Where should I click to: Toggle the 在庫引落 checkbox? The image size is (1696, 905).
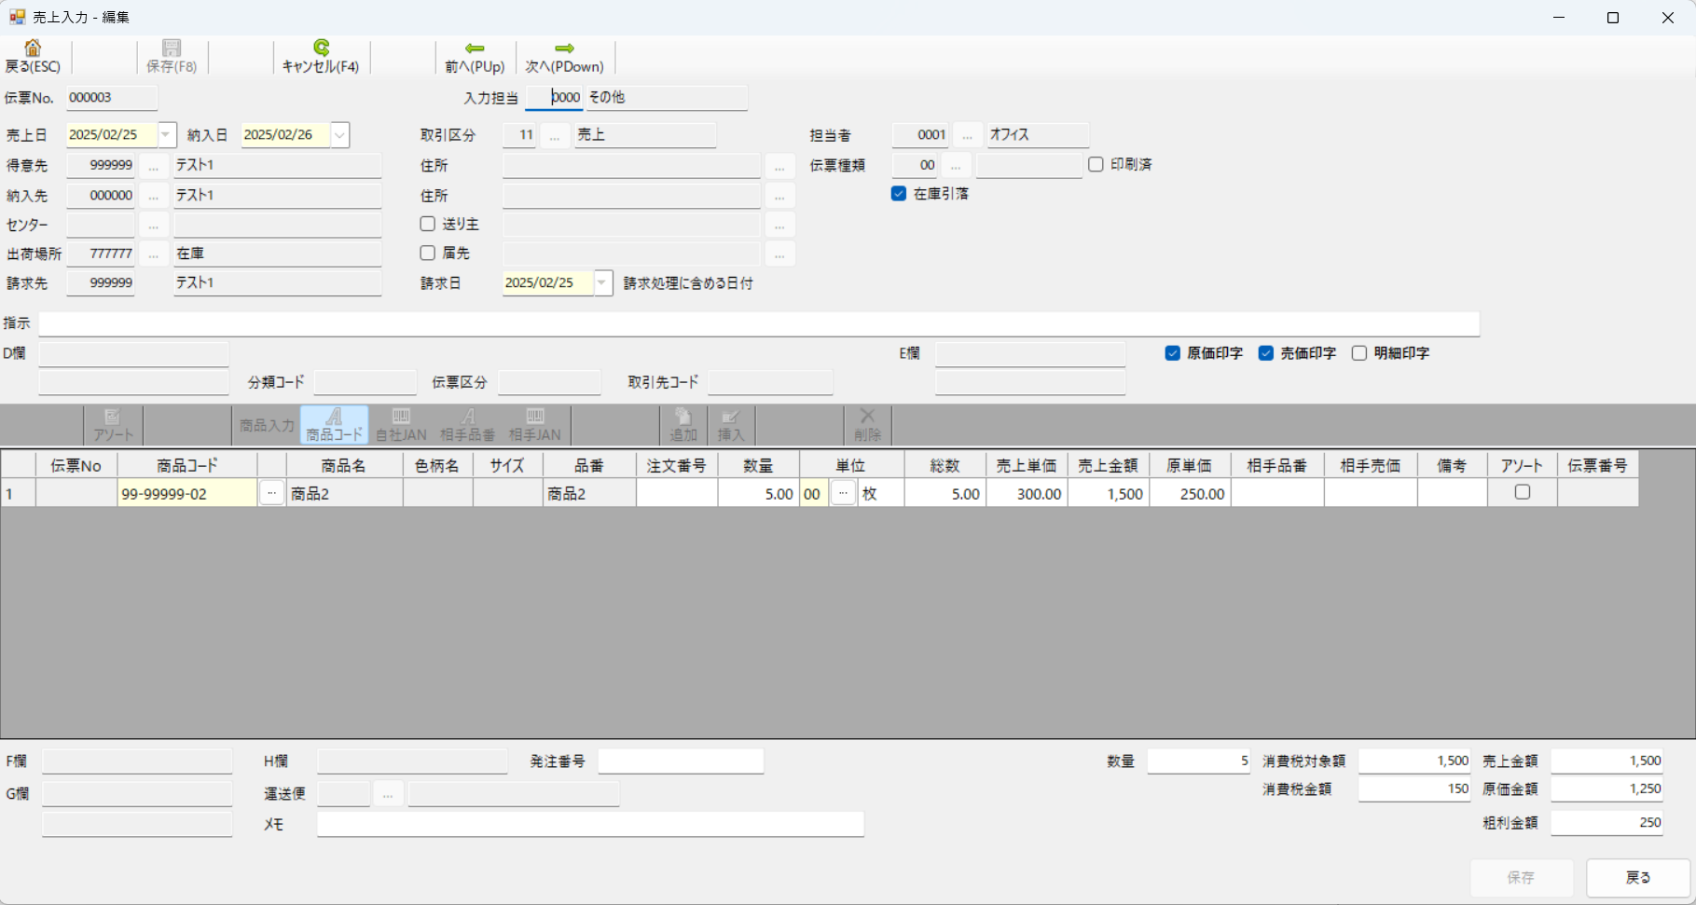point(899,194)
